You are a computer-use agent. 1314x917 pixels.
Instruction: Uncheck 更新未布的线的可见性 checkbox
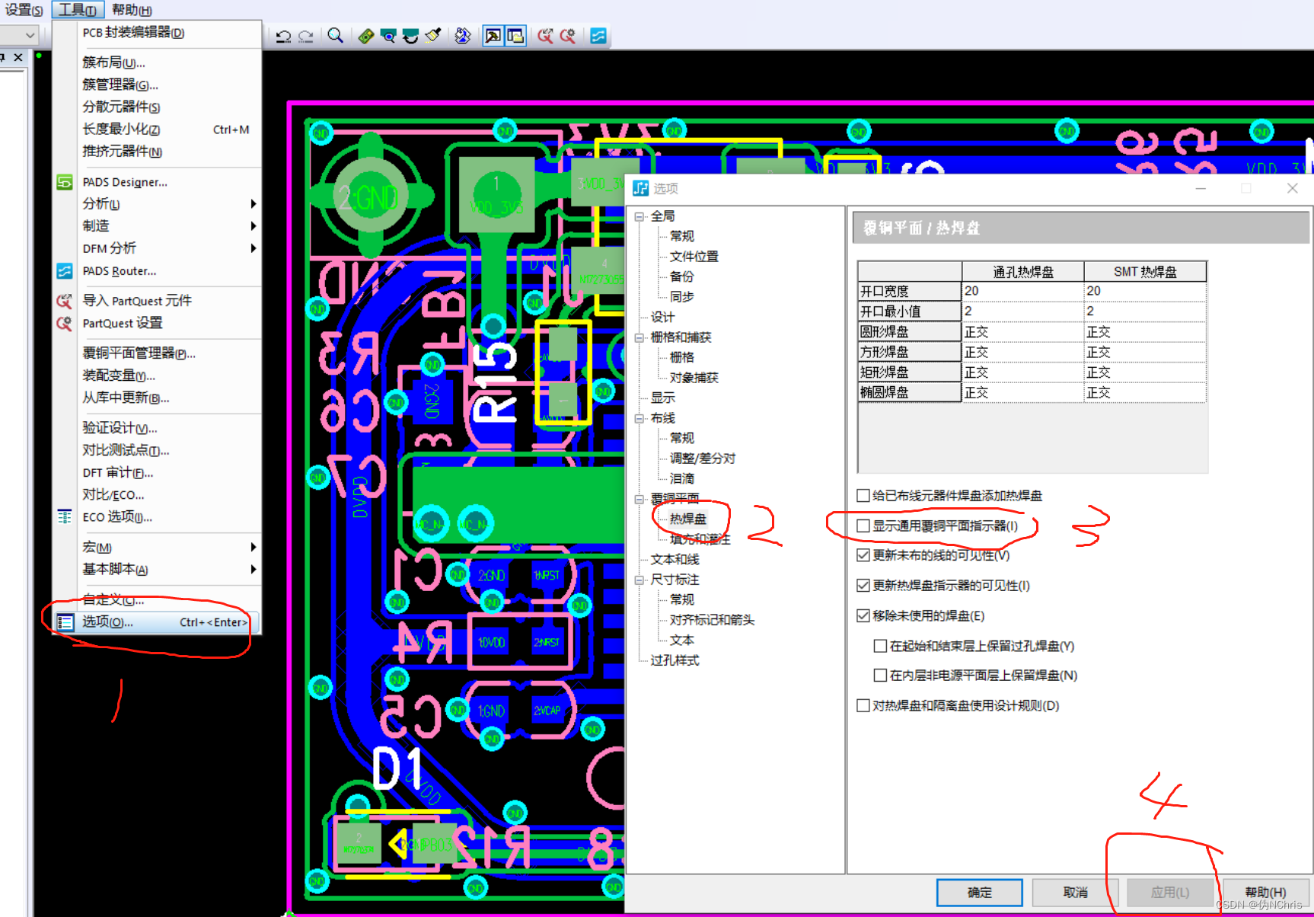coord(863,555)
